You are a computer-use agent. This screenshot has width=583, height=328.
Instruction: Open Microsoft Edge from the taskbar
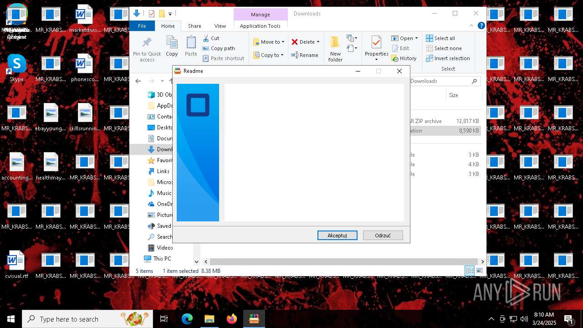point(187,319)
